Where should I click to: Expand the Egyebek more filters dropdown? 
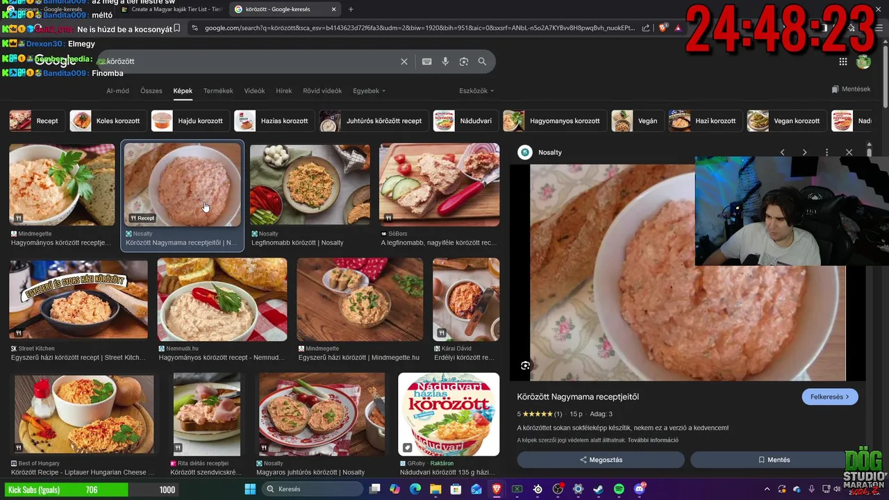pyautogui.click(x=369, y=91)
